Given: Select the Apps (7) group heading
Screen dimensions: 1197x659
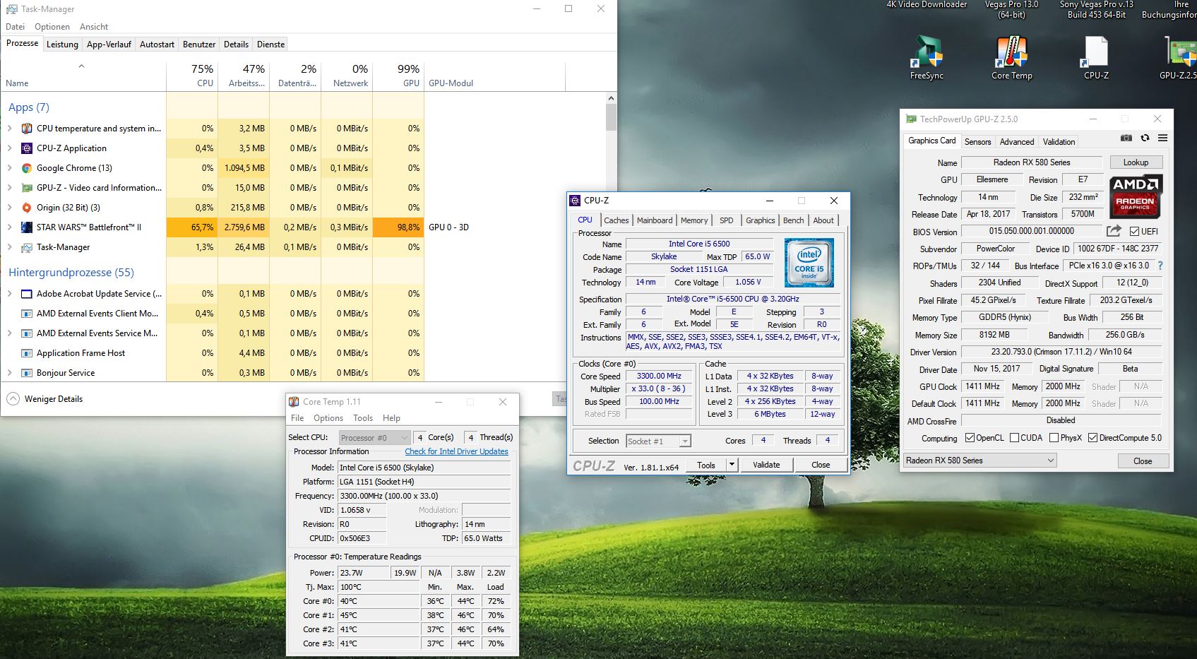Looking at the screenshot, I should point(29,107).
